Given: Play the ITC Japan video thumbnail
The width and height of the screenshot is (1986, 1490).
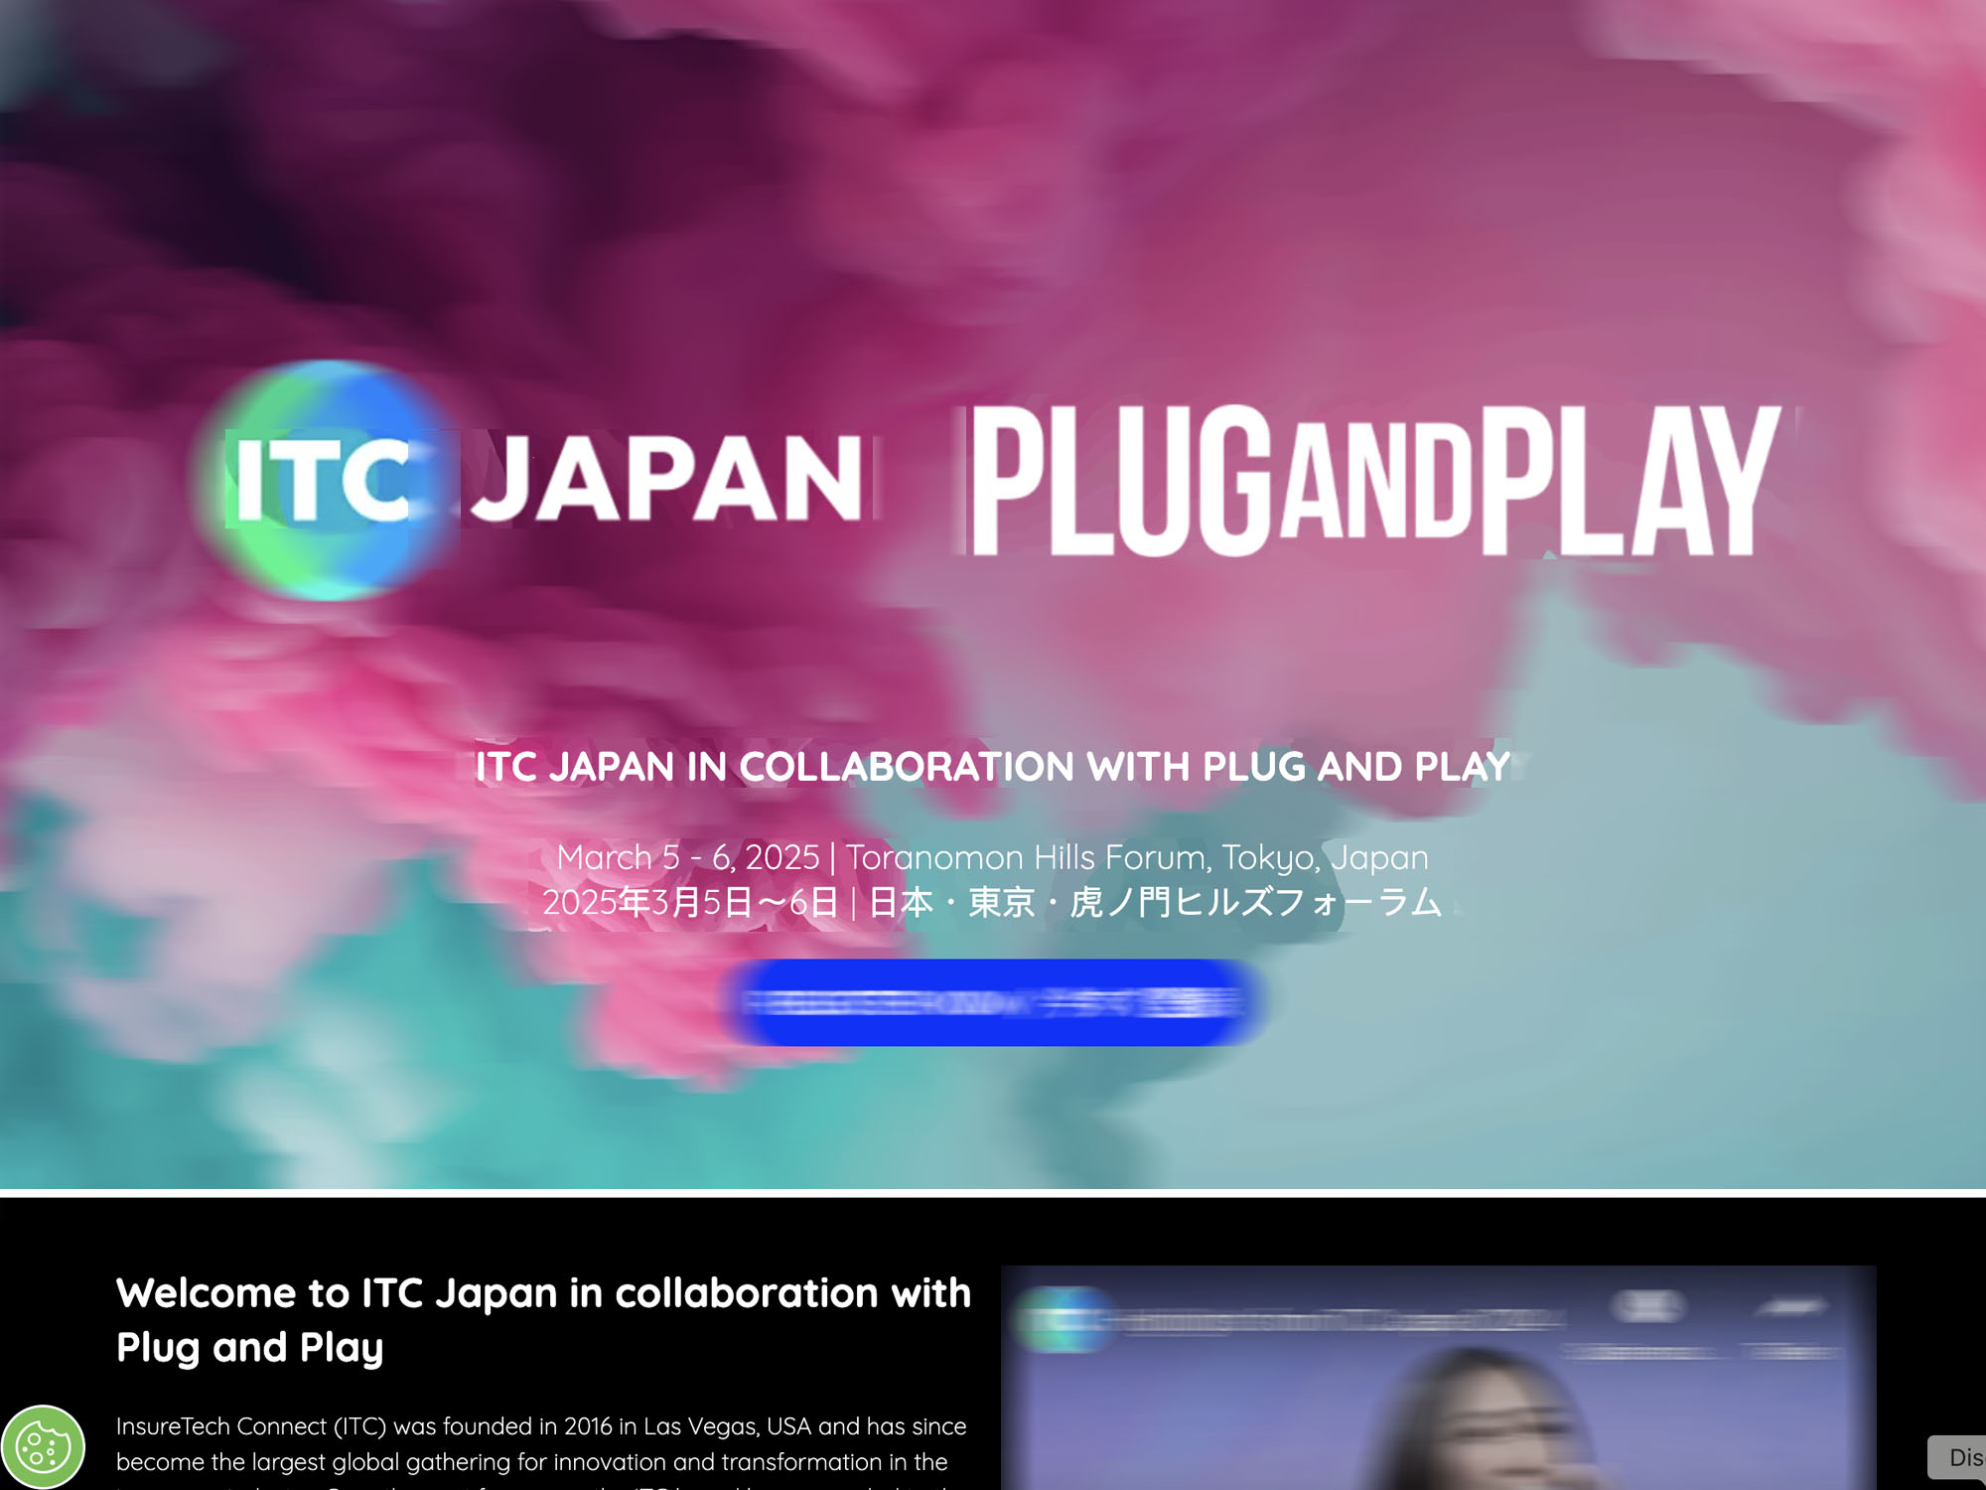Looking at the screenshot, I should pos(1438,1377).
